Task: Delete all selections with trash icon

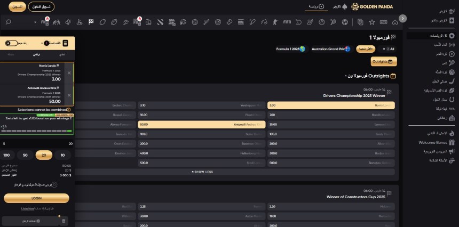Action: [x=64, y=221]
